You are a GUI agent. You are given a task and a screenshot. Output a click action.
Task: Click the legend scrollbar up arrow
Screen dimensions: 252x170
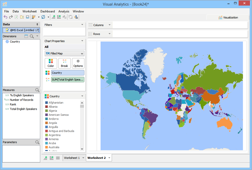click(82, 103)
